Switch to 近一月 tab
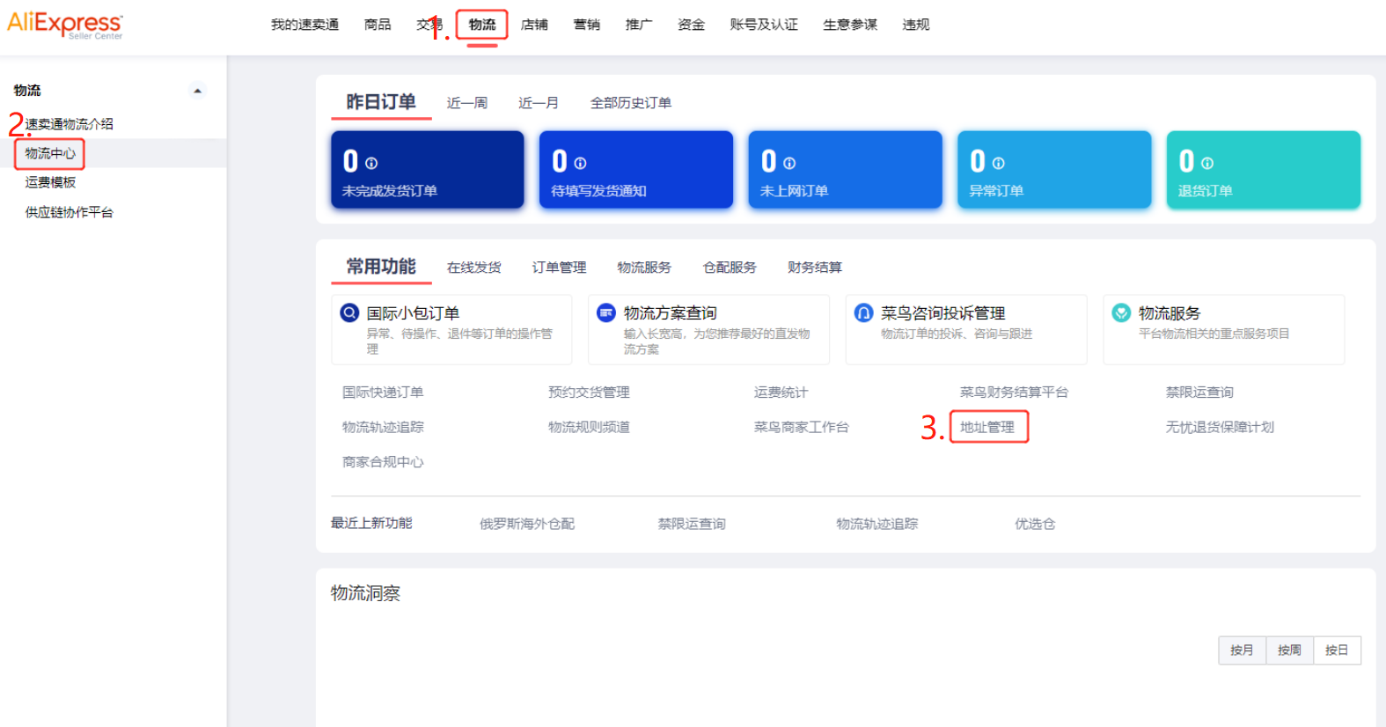The image size is (1386, 727). pos(539,103)
